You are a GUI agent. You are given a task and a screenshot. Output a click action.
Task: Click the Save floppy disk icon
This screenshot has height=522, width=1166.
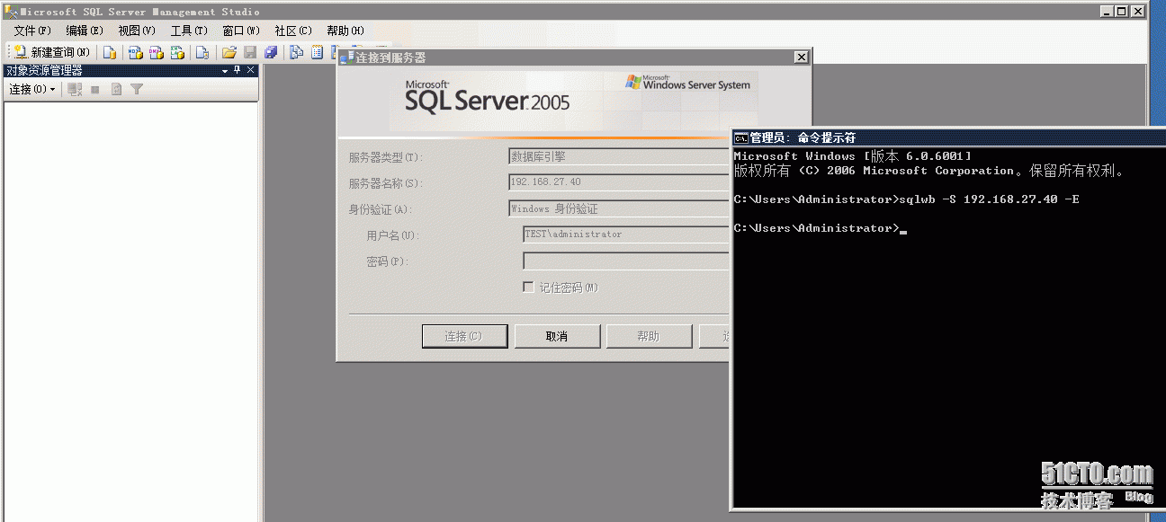point(250,52)
